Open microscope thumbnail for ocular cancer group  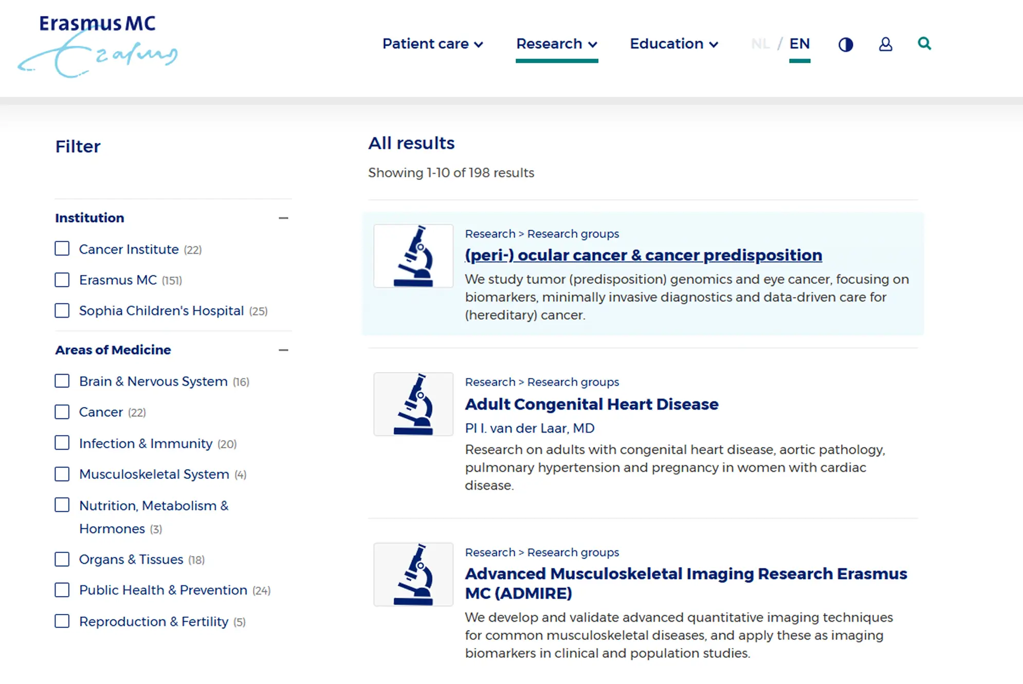413,256
